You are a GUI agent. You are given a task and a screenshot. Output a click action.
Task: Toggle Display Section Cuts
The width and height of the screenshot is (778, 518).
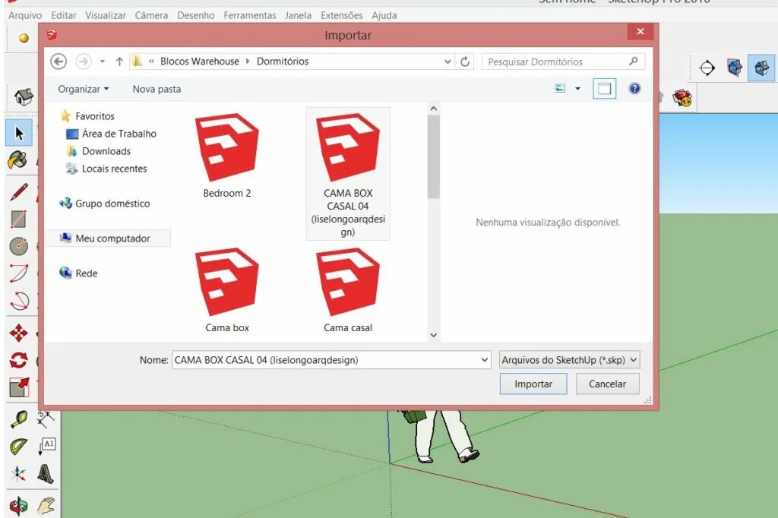(x=761, y=68)
